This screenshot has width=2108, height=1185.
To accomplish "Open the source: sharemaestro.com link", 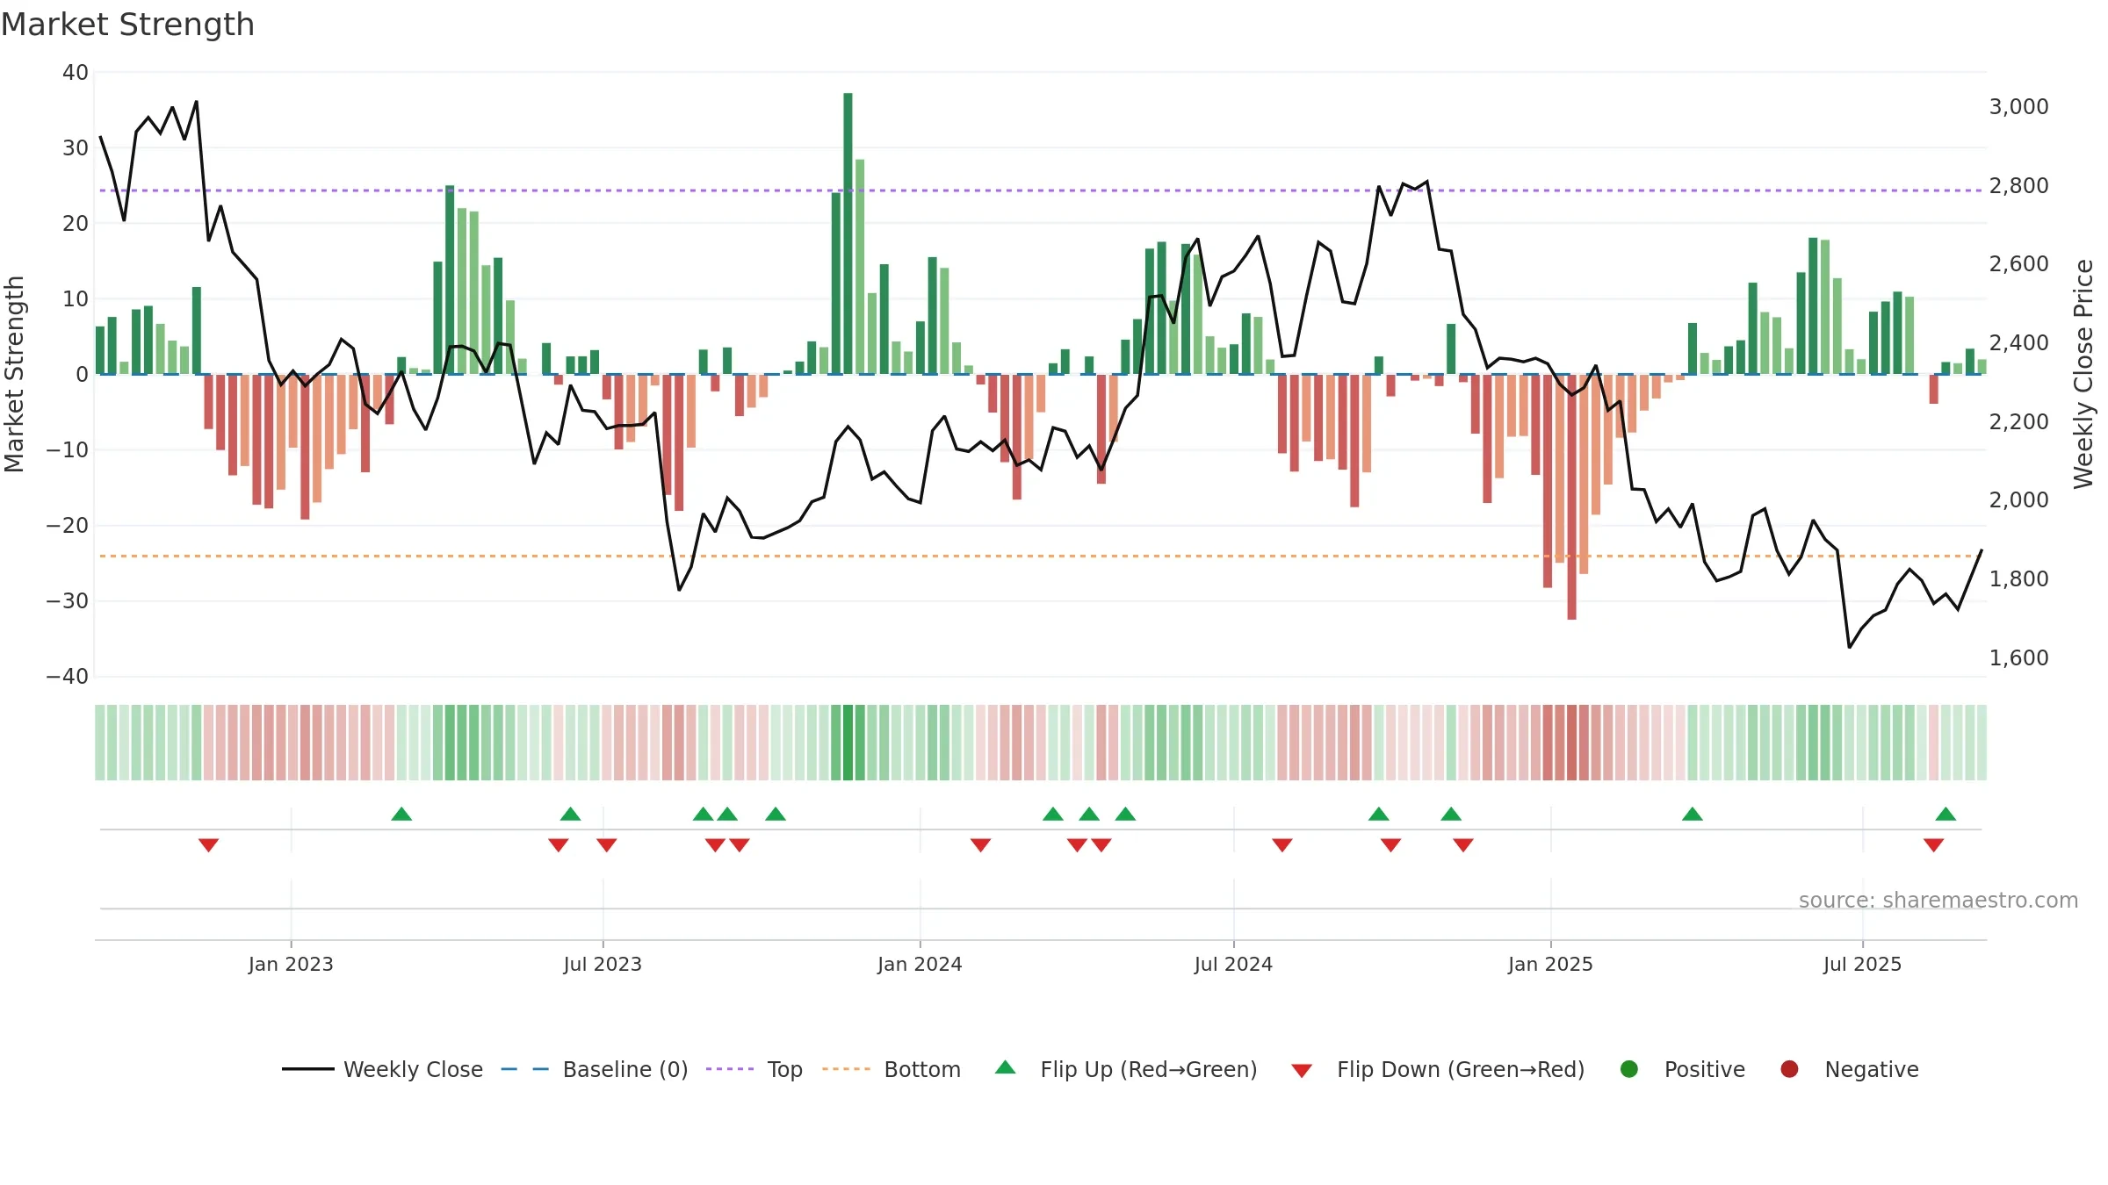I will (1938, 901).
